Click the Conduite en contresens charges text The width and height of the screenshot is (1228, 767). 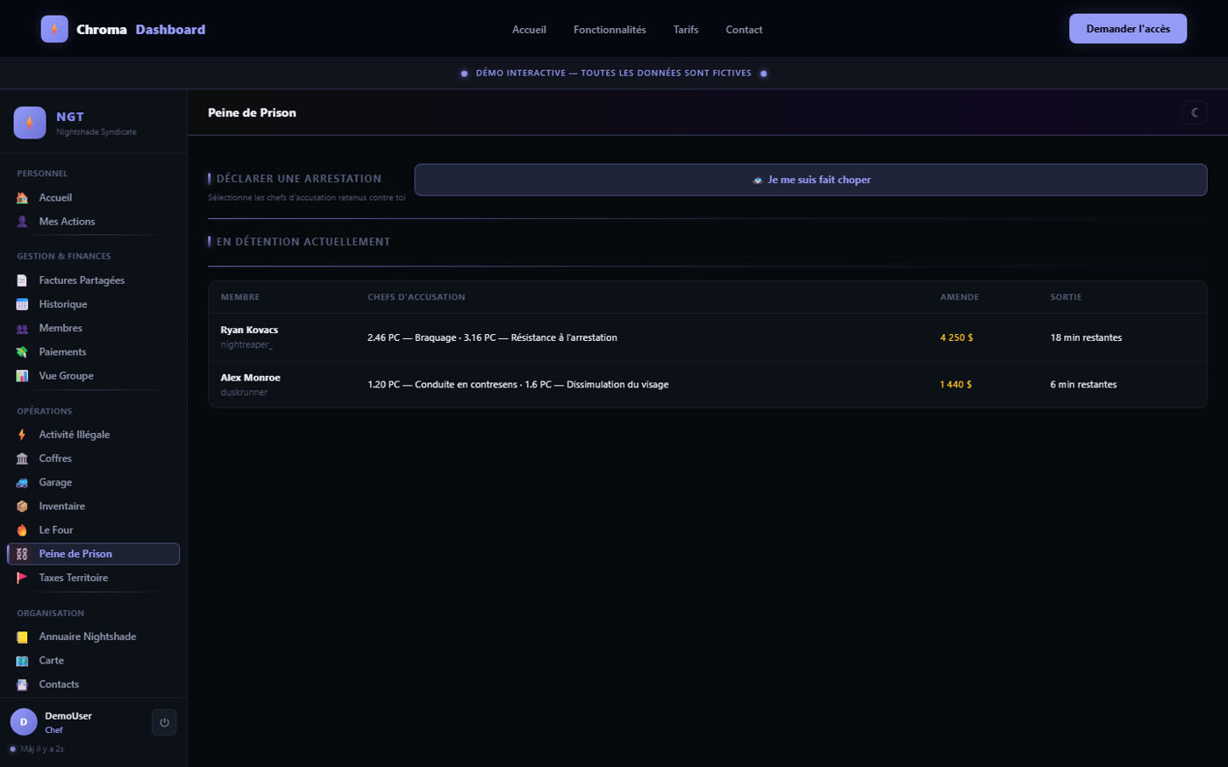(x=518, y=385)
